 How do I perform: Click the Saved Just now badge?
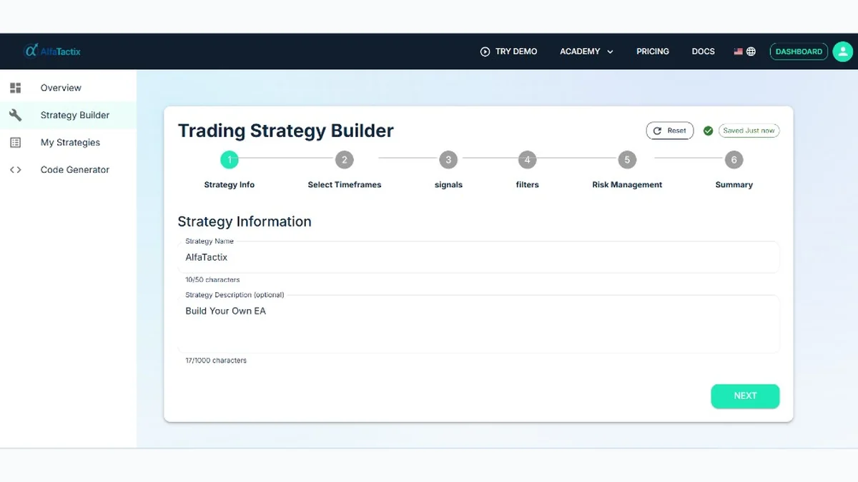749,131
